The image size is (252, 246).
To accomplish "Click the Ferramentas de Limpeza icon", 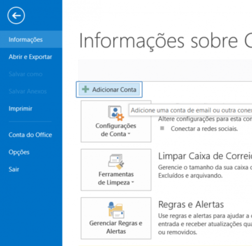I will [x=116, y=162].
